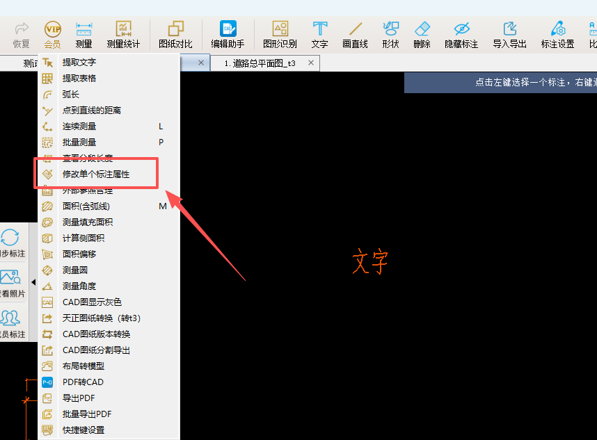The width and height of the screenshot is (597, 440).
Task: Select the 画直线 draw line tool
Action: click(x=355, y=35)
